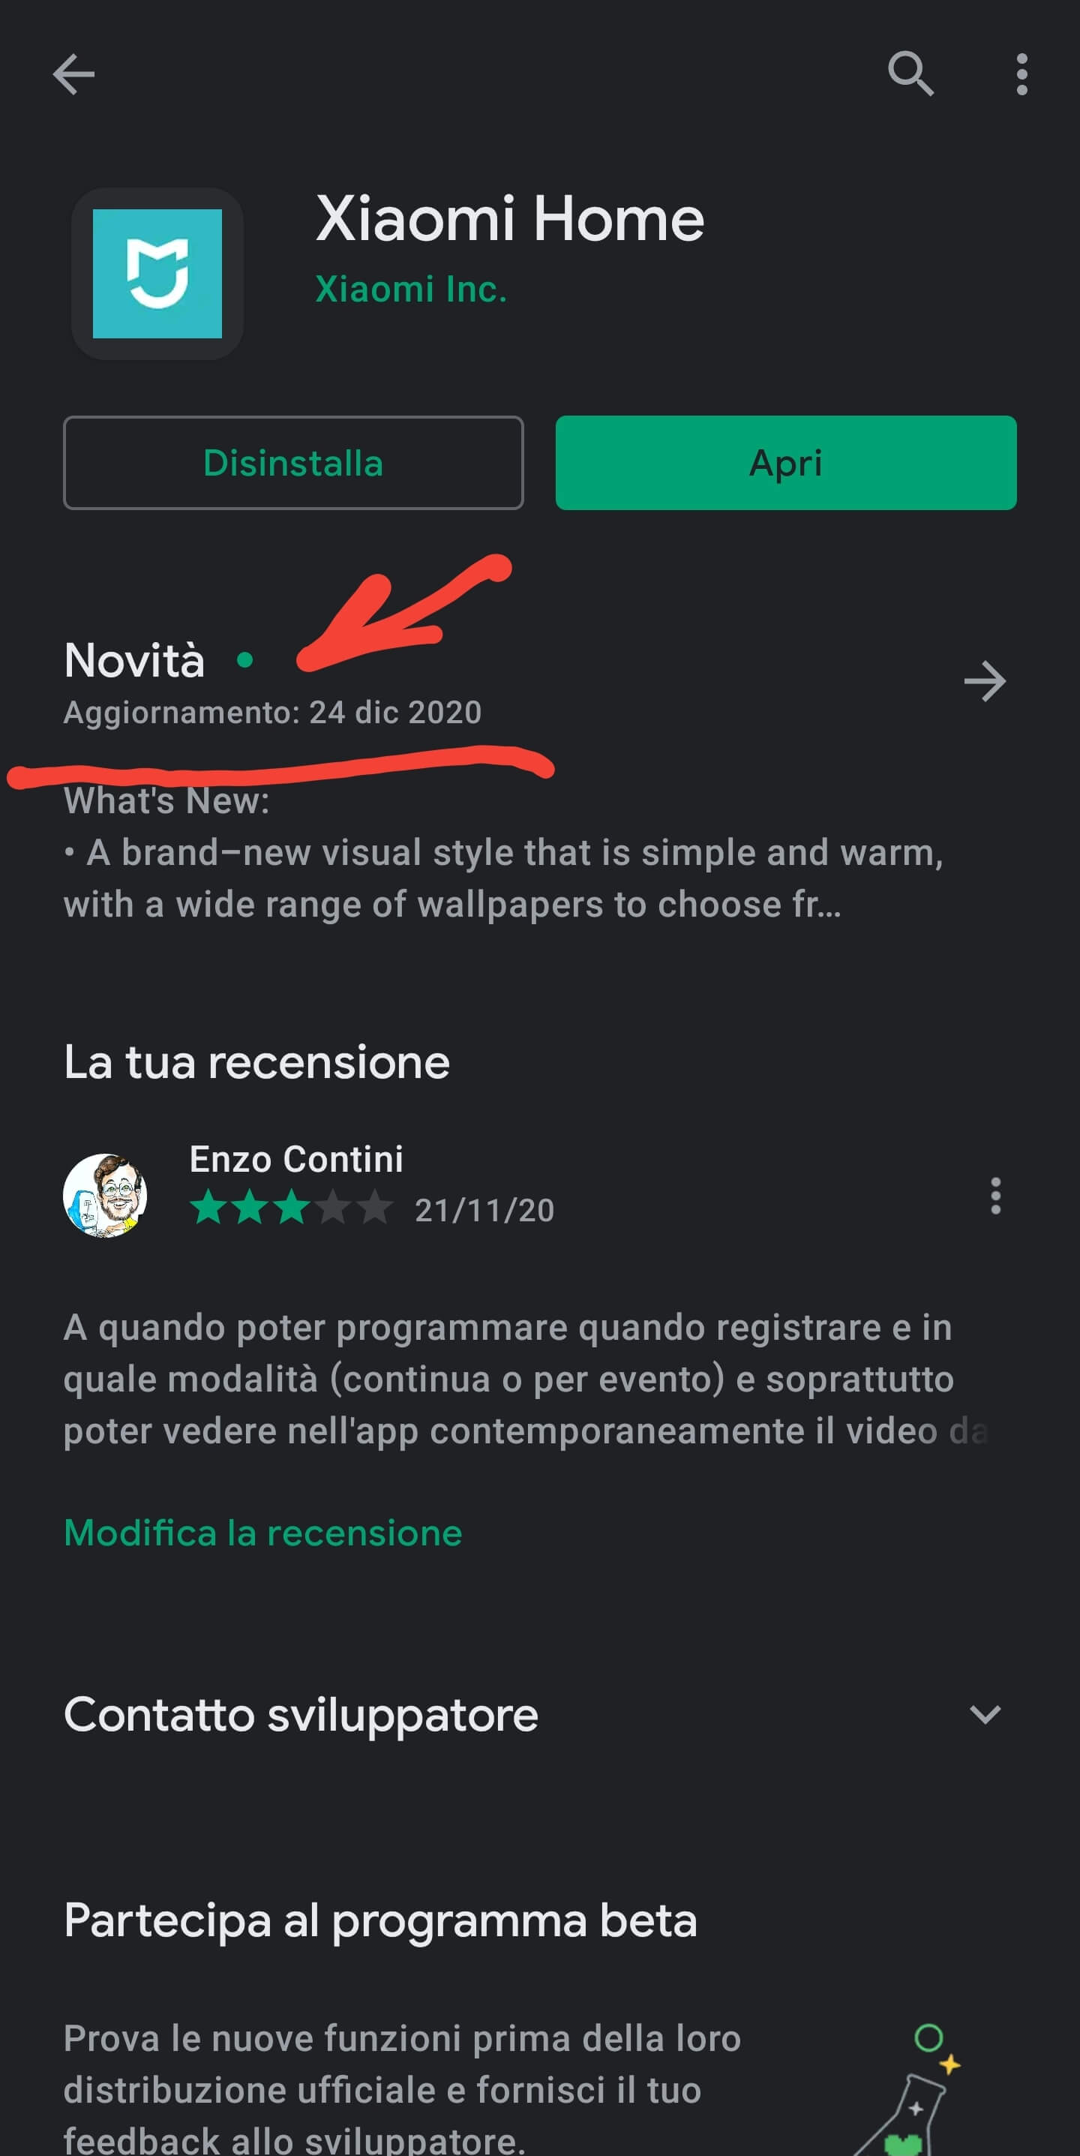Open the search magnifier icon
1080x2156 pixels.
[x=910, y=74]
